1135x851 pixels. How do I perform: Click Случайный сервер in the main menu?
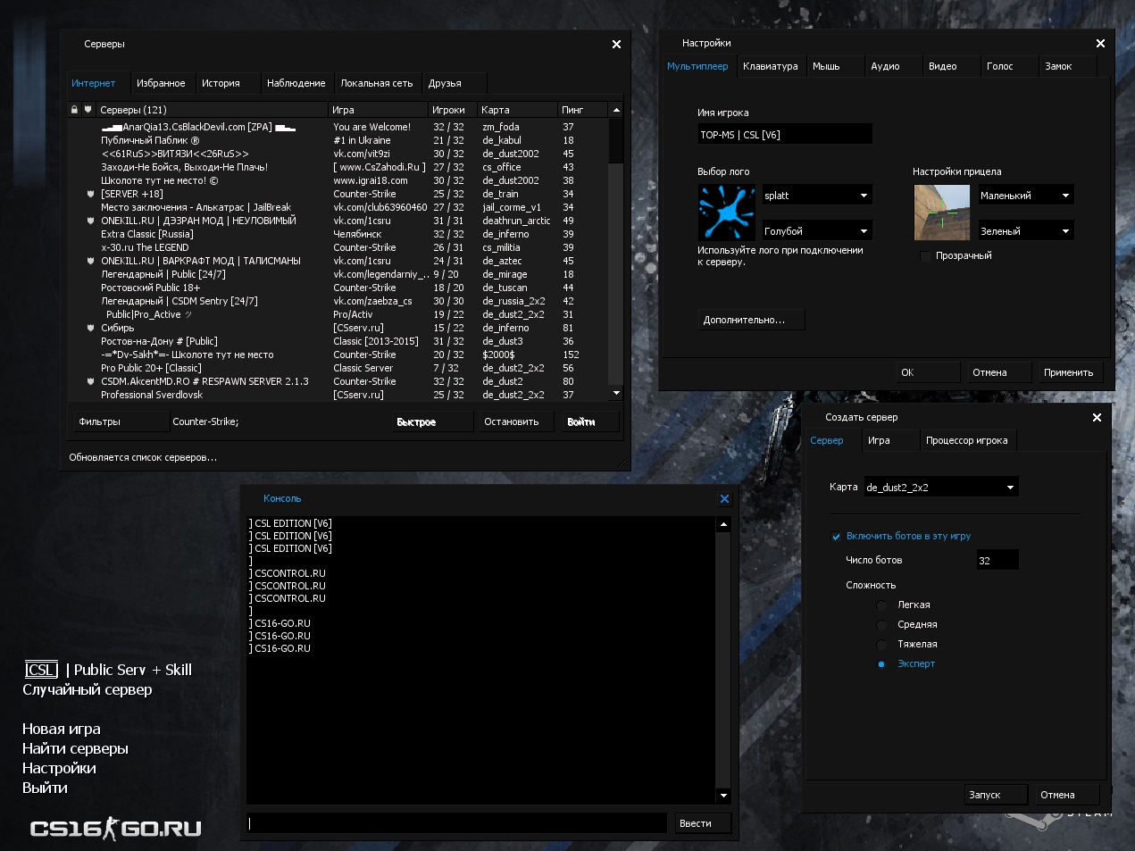(x=88, y=689)
